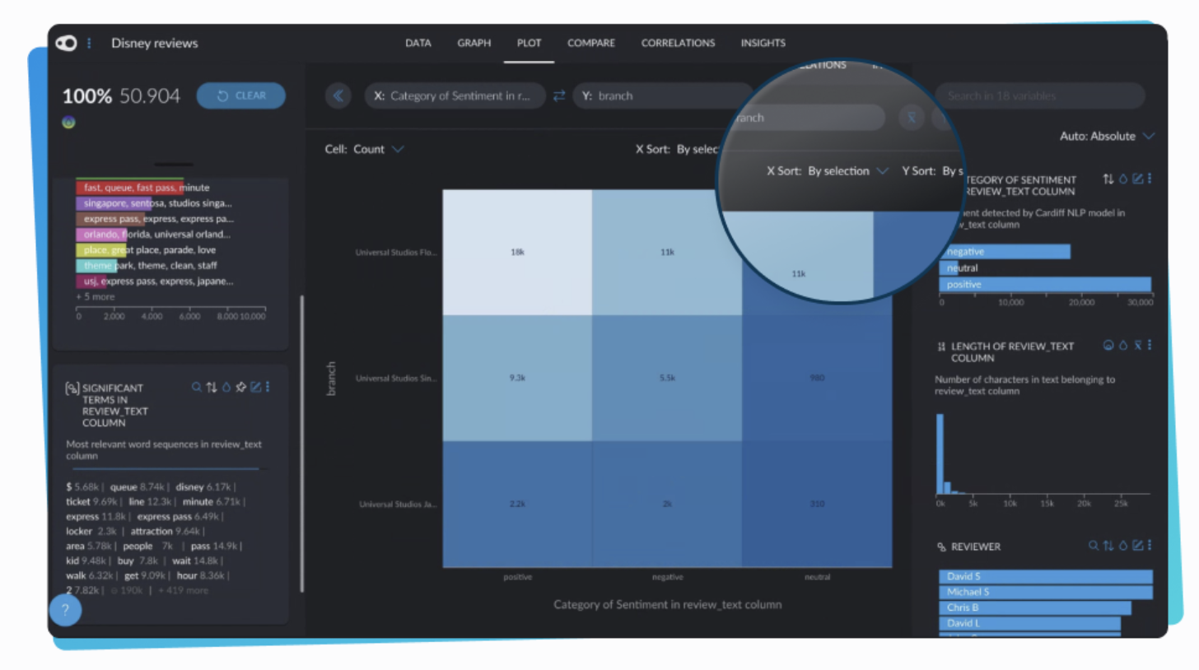Select the 'negative' sentiment bar
Screen dimensions: 1199x670
(1005, 252)
